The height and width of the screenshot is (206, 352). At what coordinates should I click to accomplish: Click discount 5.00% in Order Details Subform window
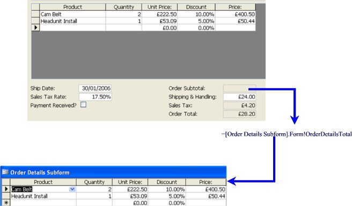click(167, 196)
